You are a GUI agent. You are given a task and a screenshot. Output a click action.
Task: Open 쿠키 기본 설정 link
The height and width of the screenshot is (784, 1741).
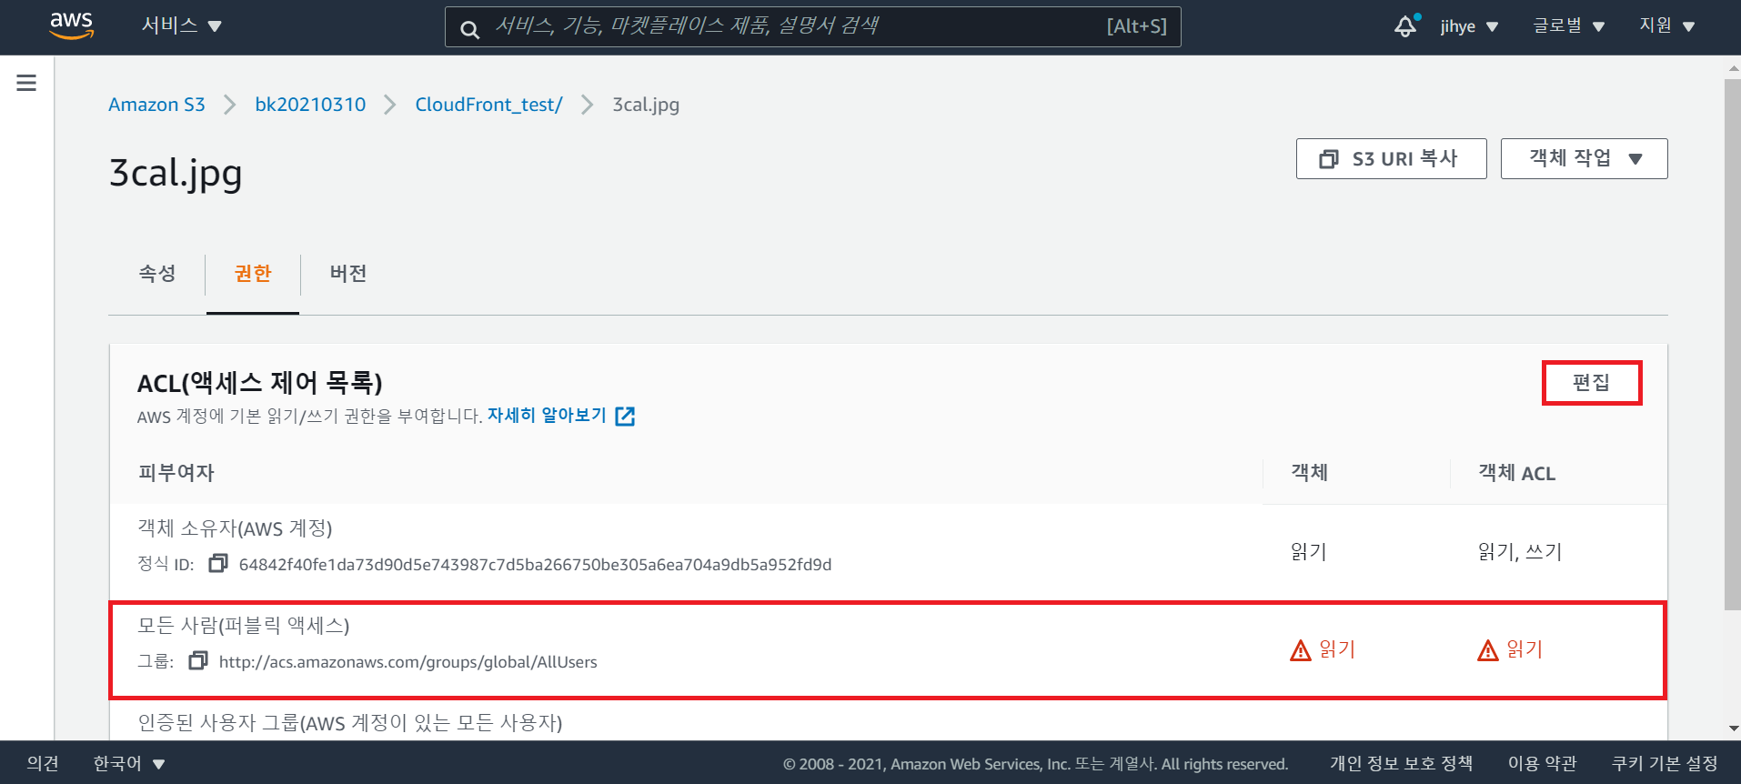[1665, 763]
